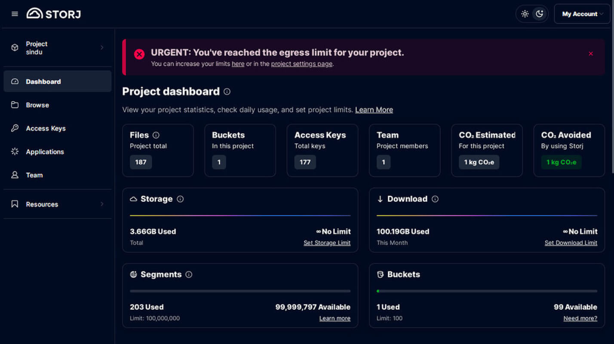Open the My Account dropdown
Image resolution: width=614 pixels, height=344 pixels.
tap(582, 14)
